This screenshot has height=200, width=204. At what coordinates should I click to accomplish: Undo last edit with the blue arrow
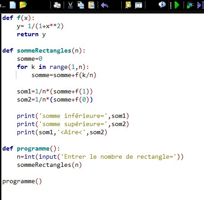[x=104, y=5]
